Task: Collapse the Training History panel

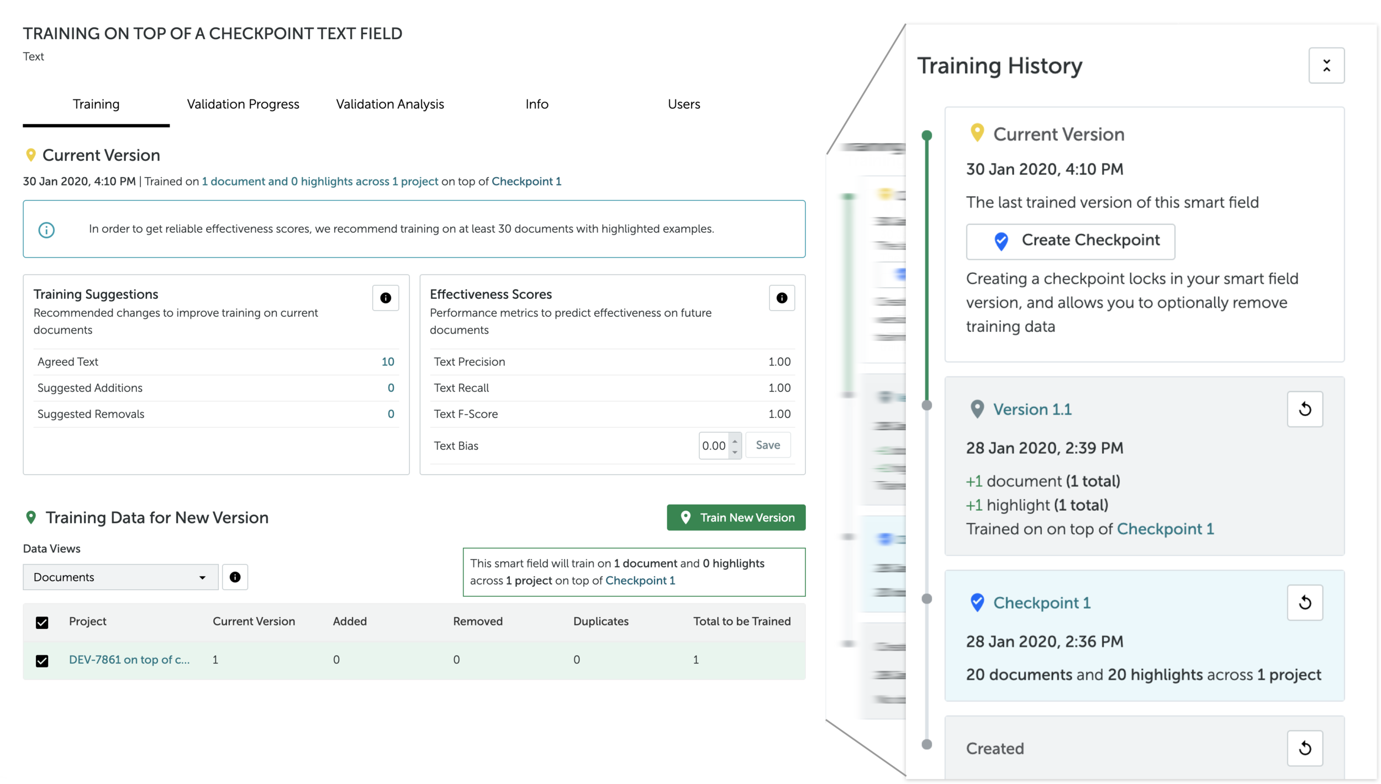Action: (1326, 66)
